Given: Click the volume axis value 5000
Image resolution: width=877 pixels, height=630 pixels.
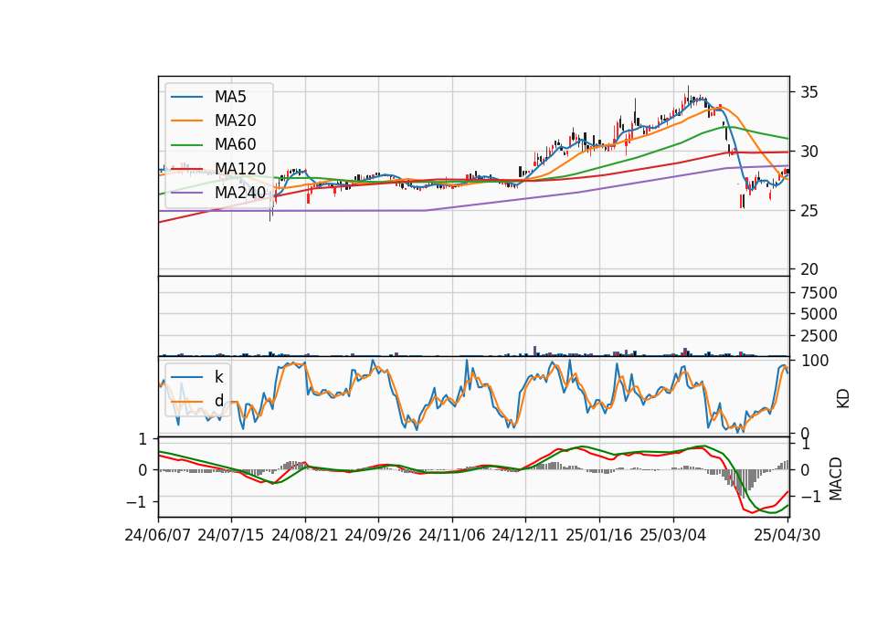Looking at the screenshot, I should coord(819,314).
